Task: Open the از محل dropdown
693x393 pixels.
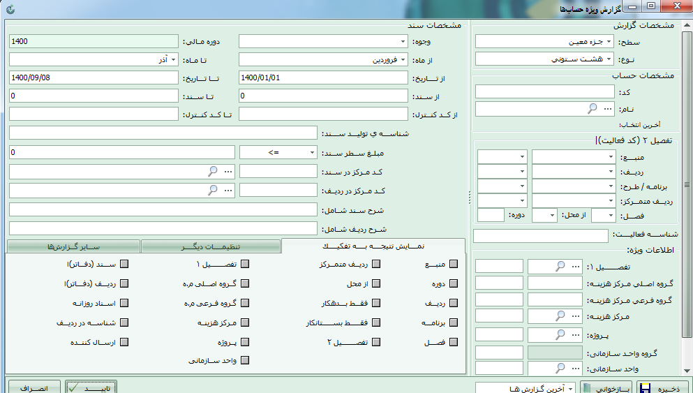Action: [552, 215]
